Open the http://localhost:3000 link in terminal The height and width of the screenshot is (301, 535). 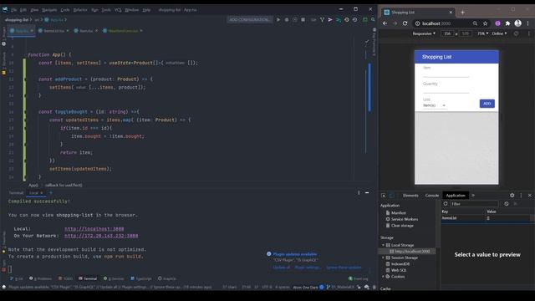[94, 228]
